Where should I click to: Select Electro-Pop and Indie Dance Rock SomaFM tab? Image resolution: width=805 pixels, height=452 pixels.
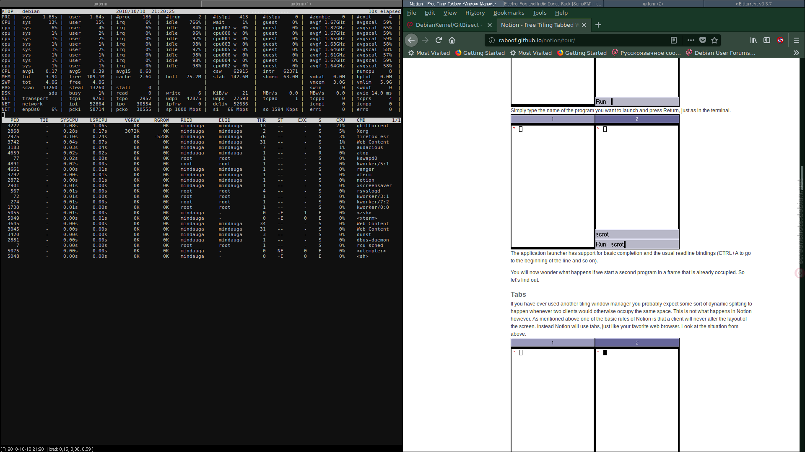tap(553, 4)
